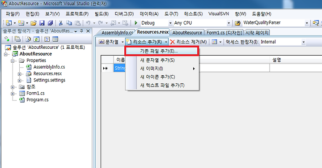Screen dimensions: 322x168
Task: Click the new-row selector marked with asterisk
Action: click(x=107, y=68)
